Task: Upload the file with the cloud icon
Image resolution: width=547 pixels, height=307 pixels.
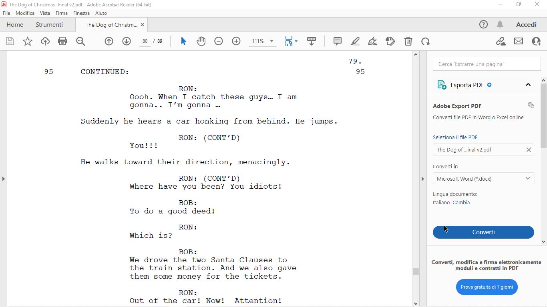Action: pyautogui.click(x=45, y=41)
